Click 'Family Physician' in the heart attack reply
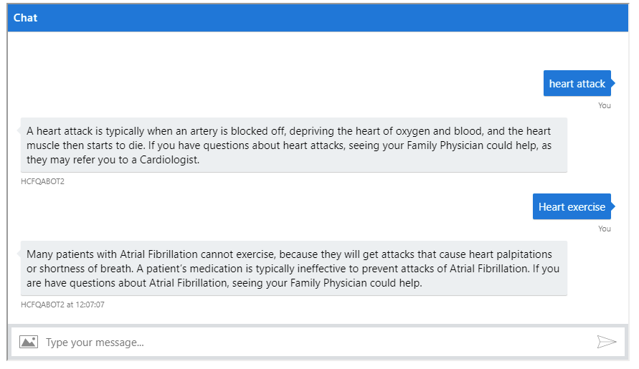 (x=445, y=145)
